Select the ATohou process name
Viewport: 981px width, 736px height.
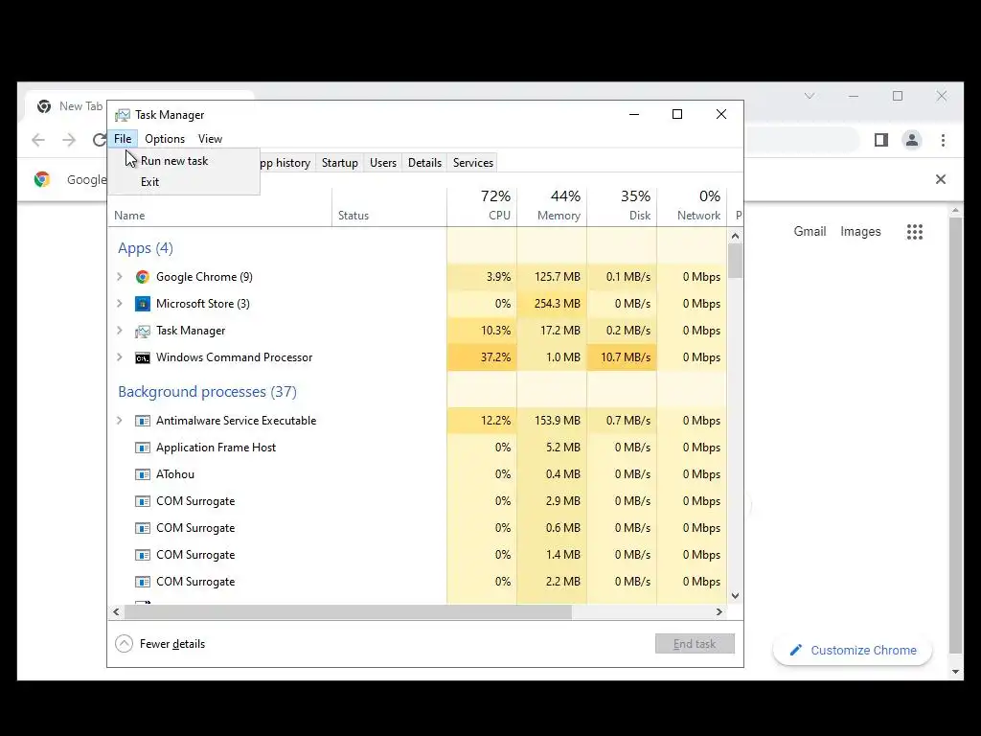(175, 474)
